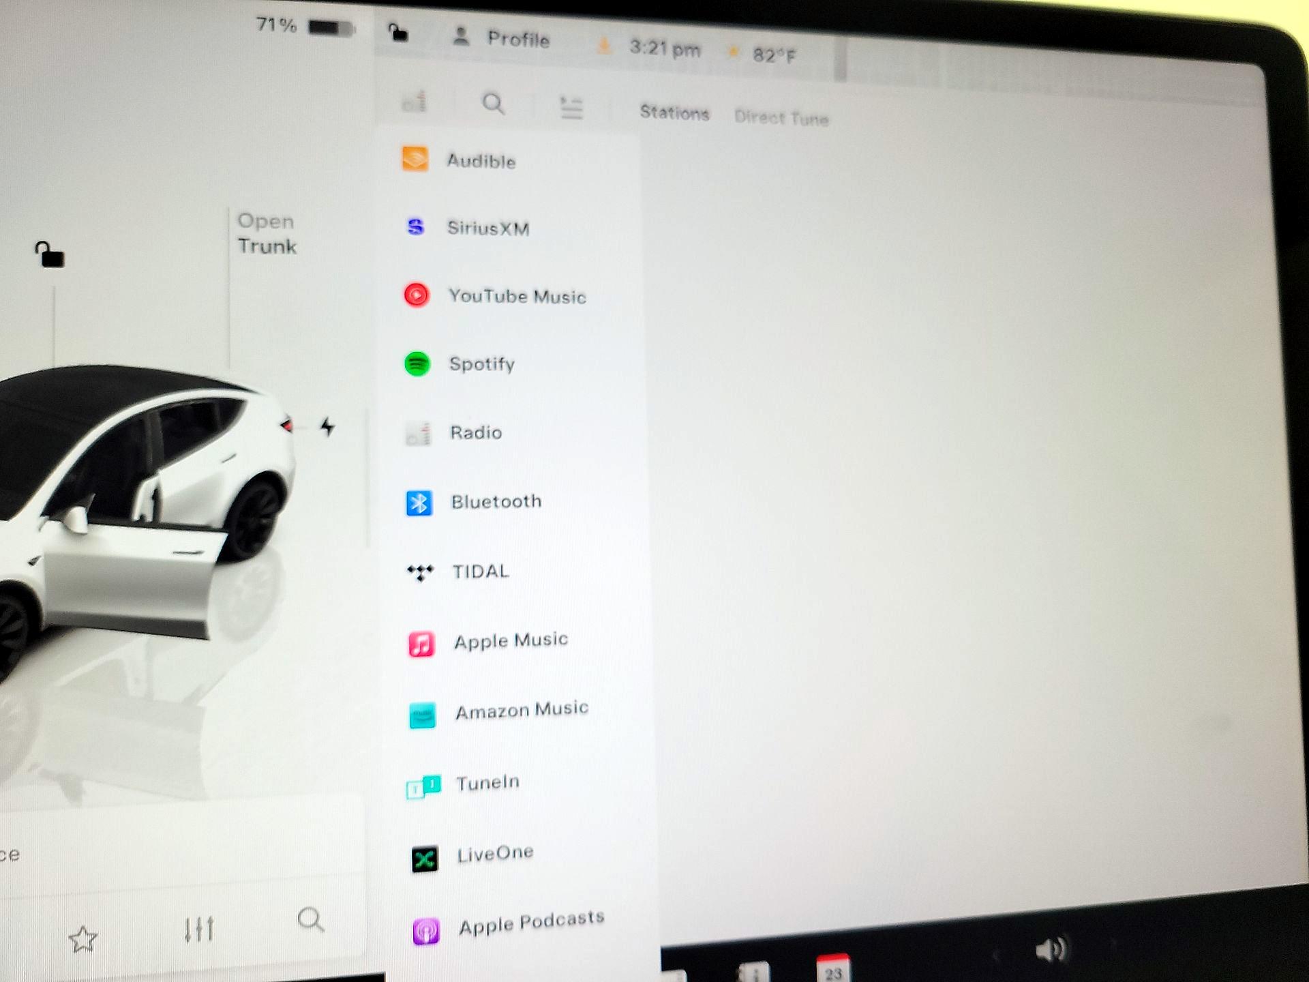Toggle the door lock icon beside the car
This screenshot has height=982, width=1309.
(49, 255)
